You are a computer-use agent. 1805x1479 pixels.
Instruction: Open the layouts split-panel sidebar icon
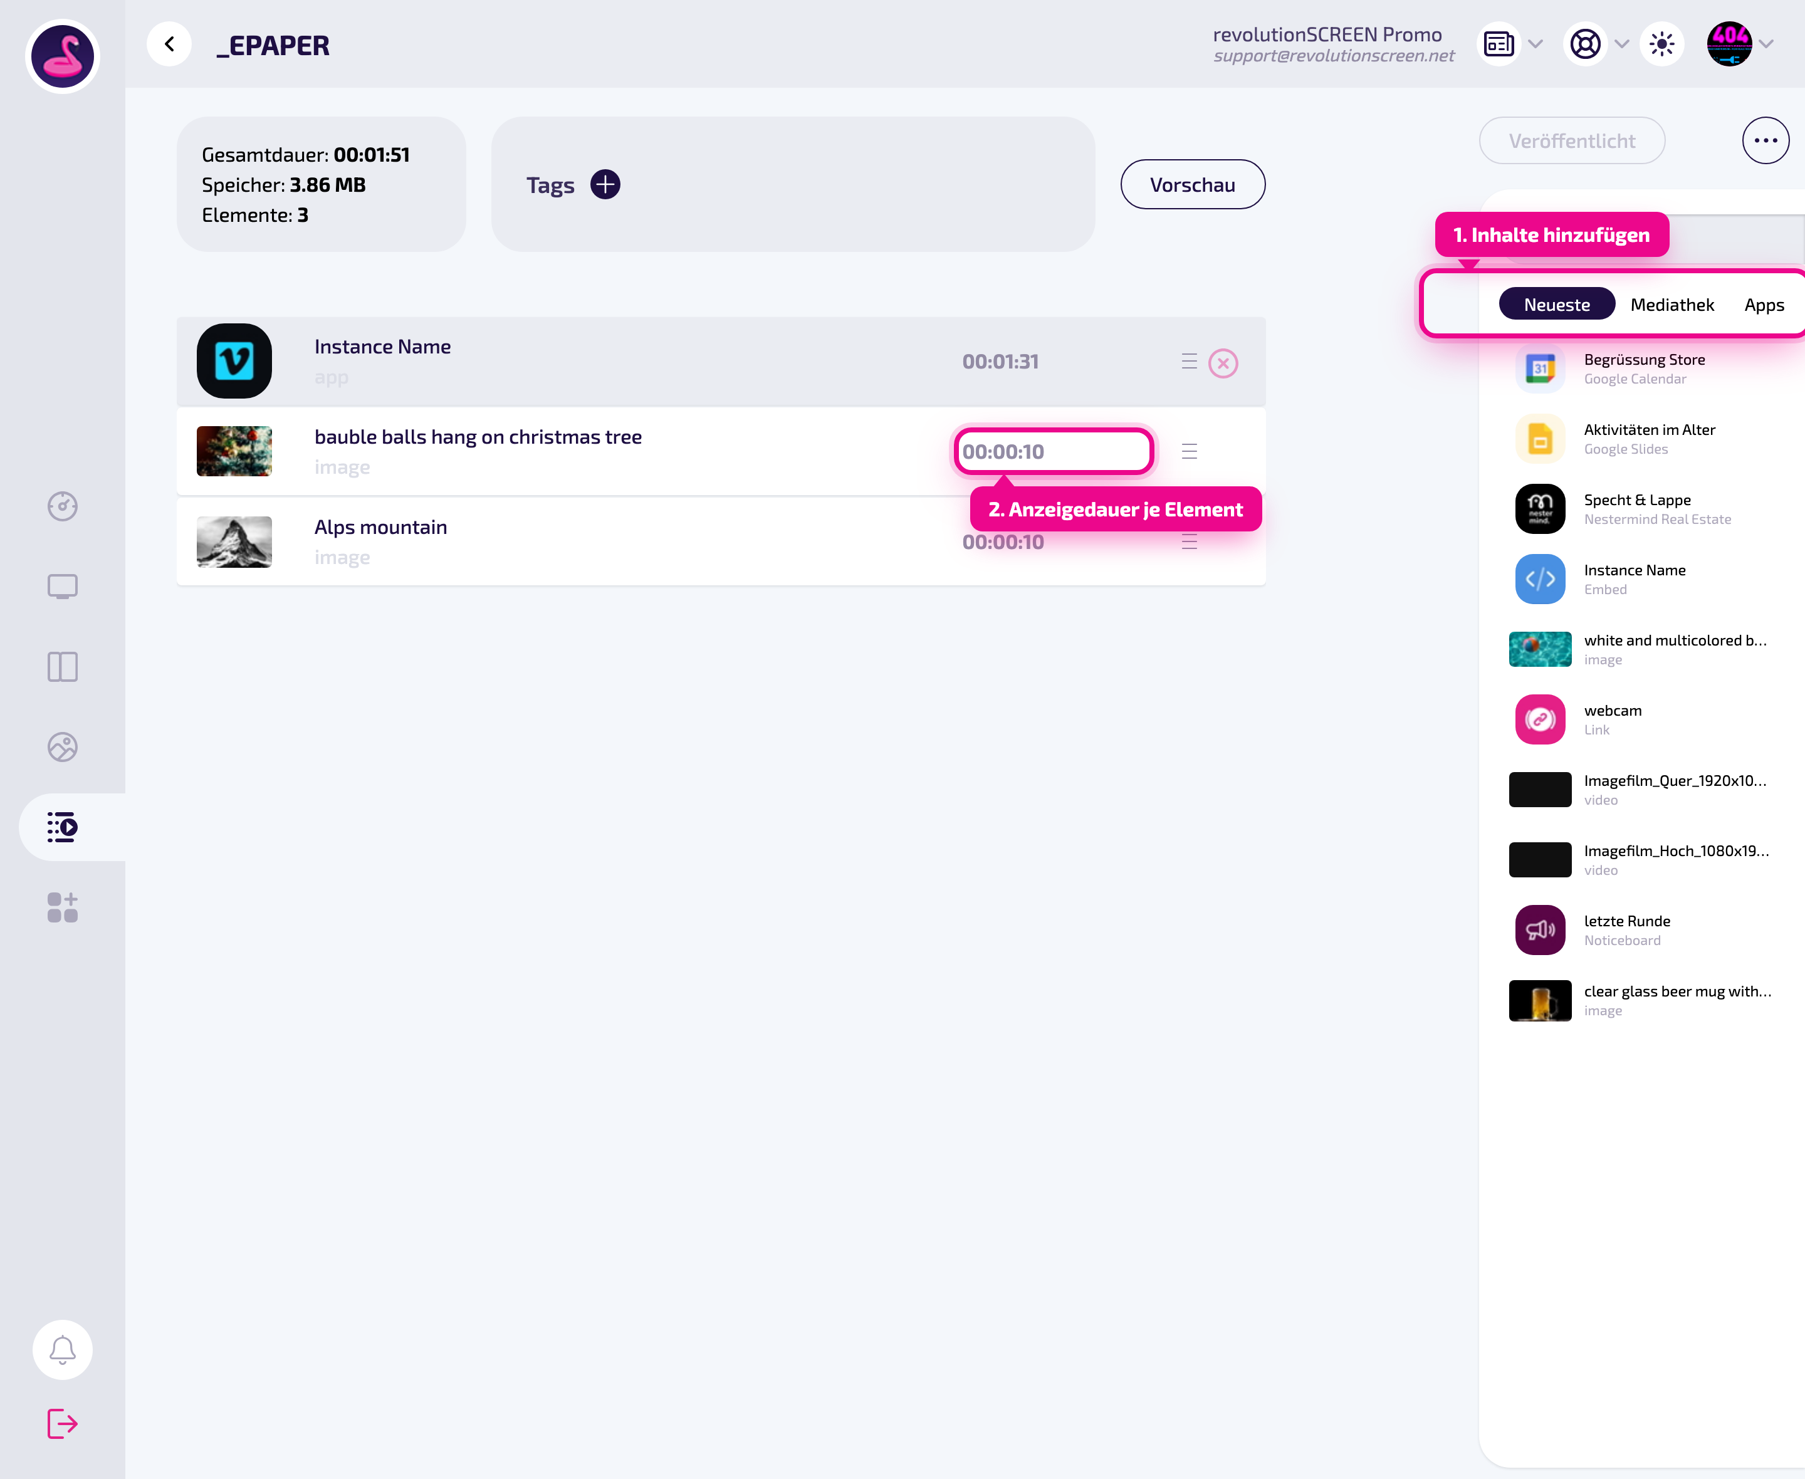(62, 666)
